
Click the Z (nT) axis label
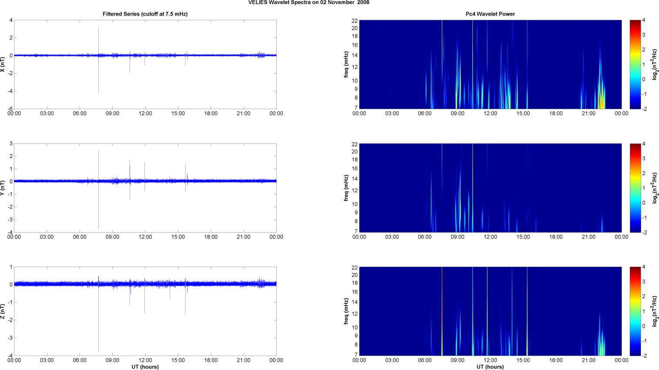tap(3, 311)
